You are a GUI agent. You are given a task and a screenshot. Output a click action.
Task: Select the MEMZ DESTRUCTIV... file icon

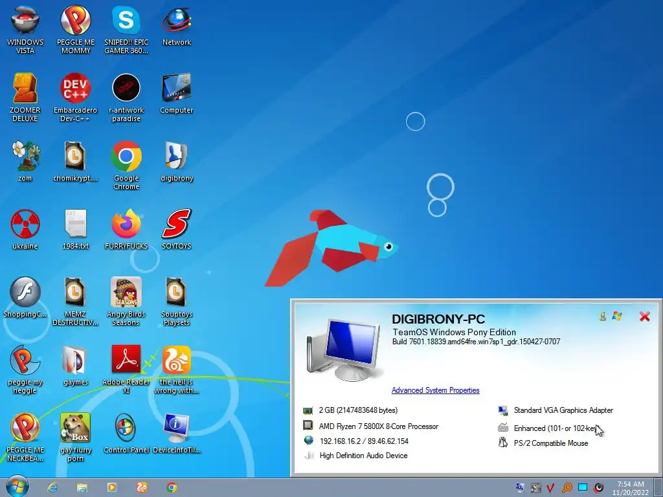[x=75, y=302]
